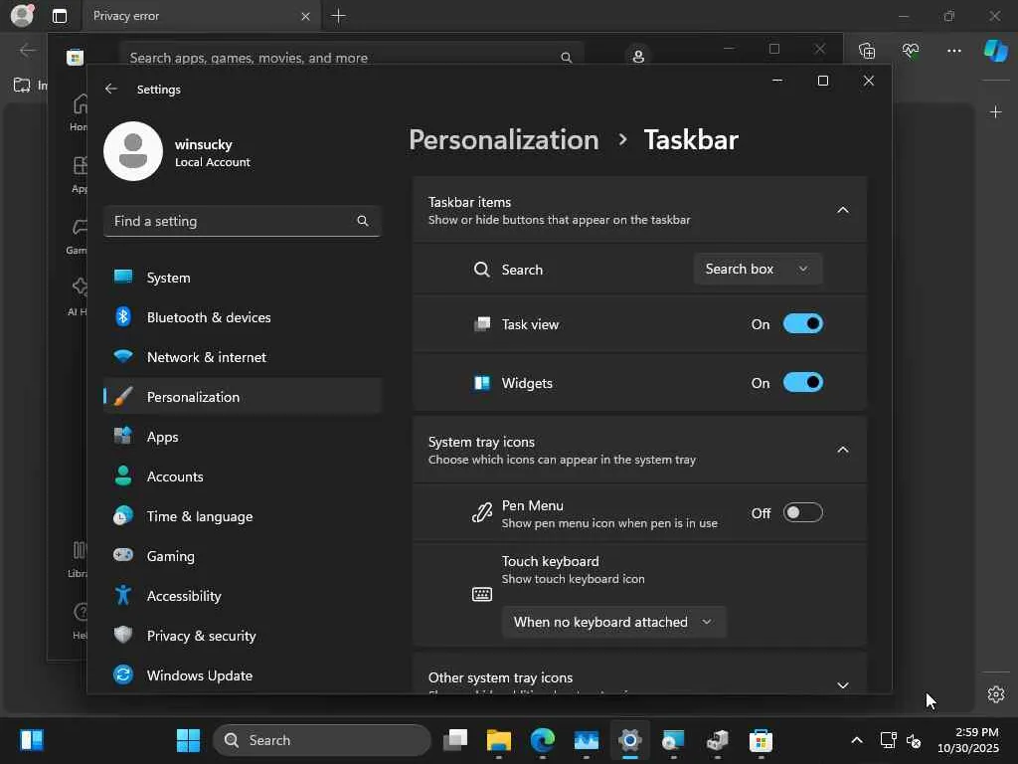
Task: Click taskbar Search box
Action: 322,740
